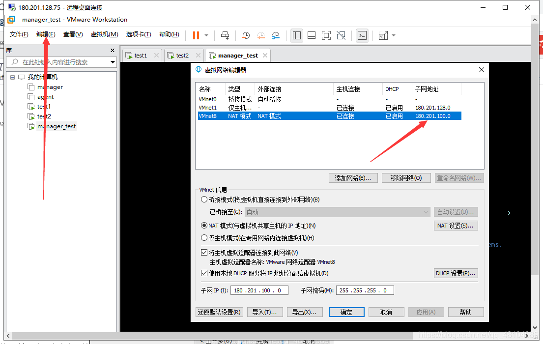This screenshot has width=543, height=344.
Task: Click the console view toolbar icon
Action: tap(362, 35)
